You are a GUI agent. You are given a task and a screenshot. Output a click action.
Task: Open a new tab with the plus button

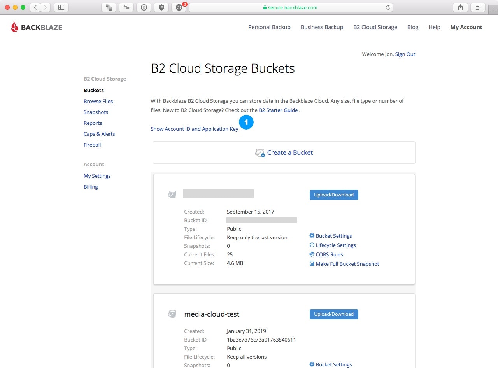coord(493,10)
